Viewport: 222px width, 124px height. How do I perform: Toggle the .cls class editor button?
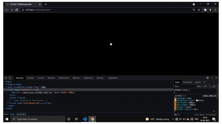205,86
